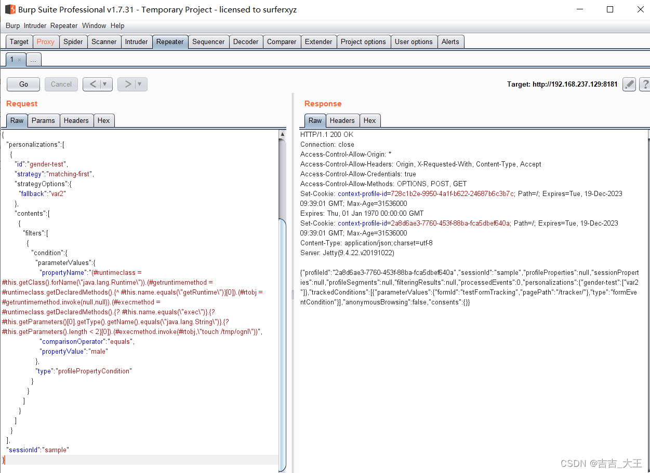Close Repeater tab 1 with the x

click(20, 60)
